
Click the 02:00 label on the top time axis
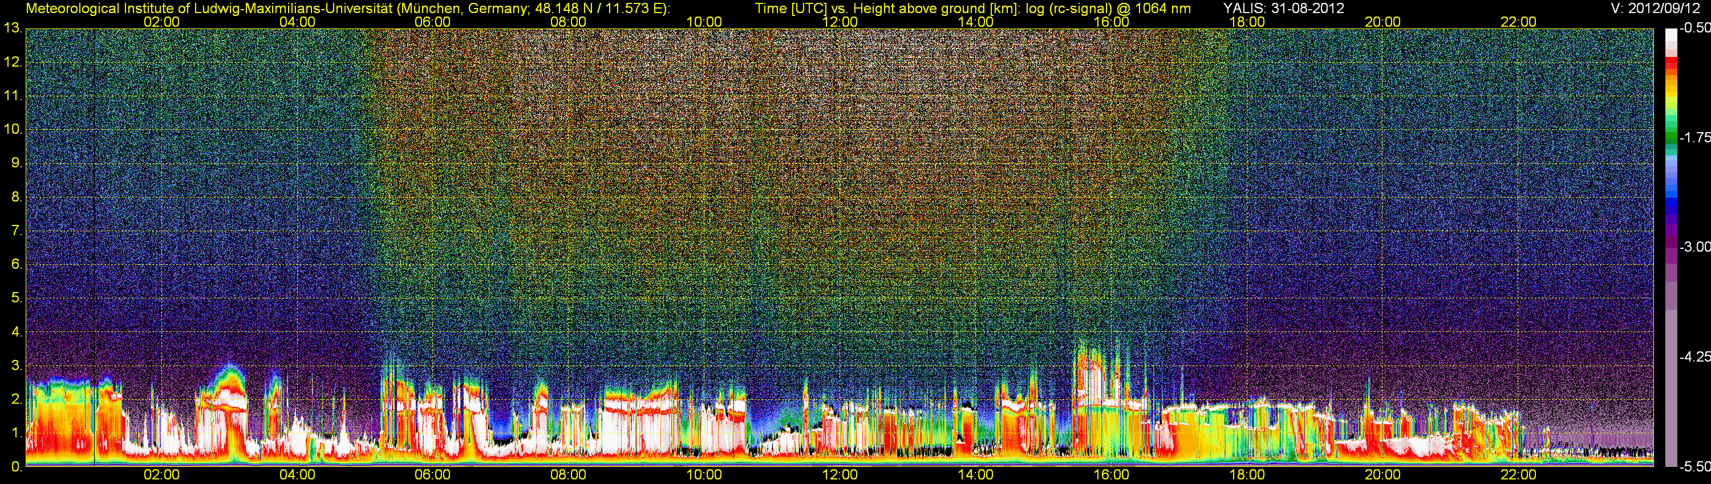pos(161,22)
